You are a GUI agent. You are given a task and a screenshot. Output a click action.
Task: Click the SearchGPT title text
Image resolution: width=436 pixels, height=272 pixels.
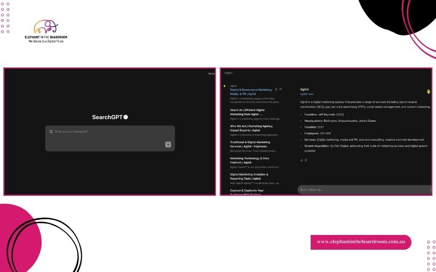click(x=107, y=117)
